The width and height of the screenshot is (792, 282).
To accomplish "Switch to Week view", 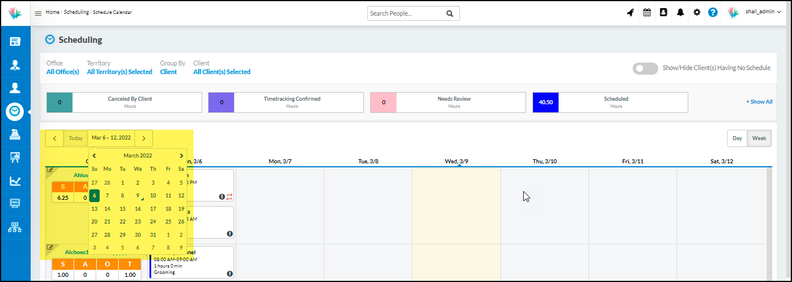I will (x=759, y=138).
